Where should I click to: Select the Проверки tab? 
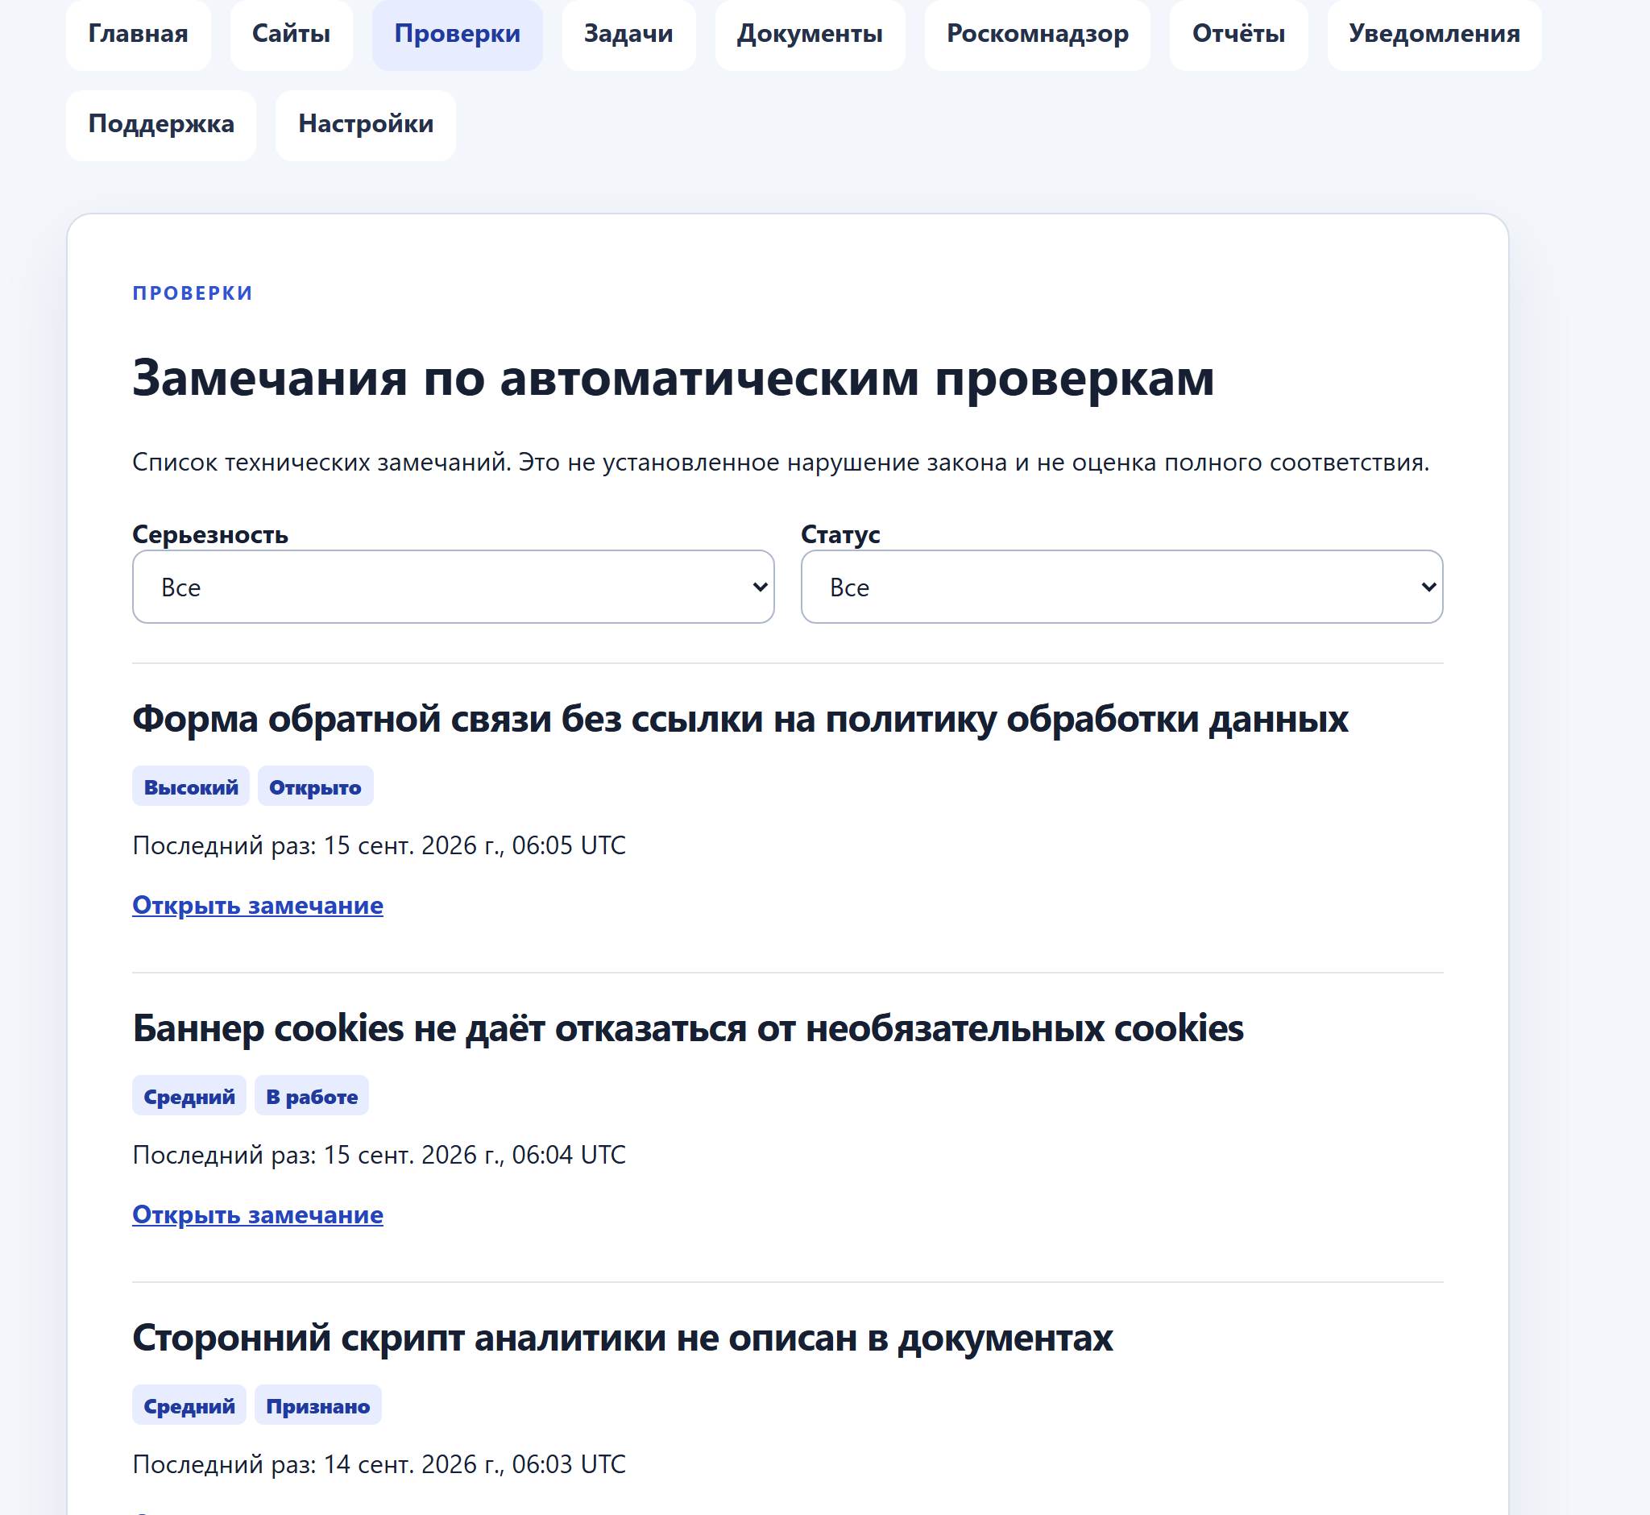point(457,34)
